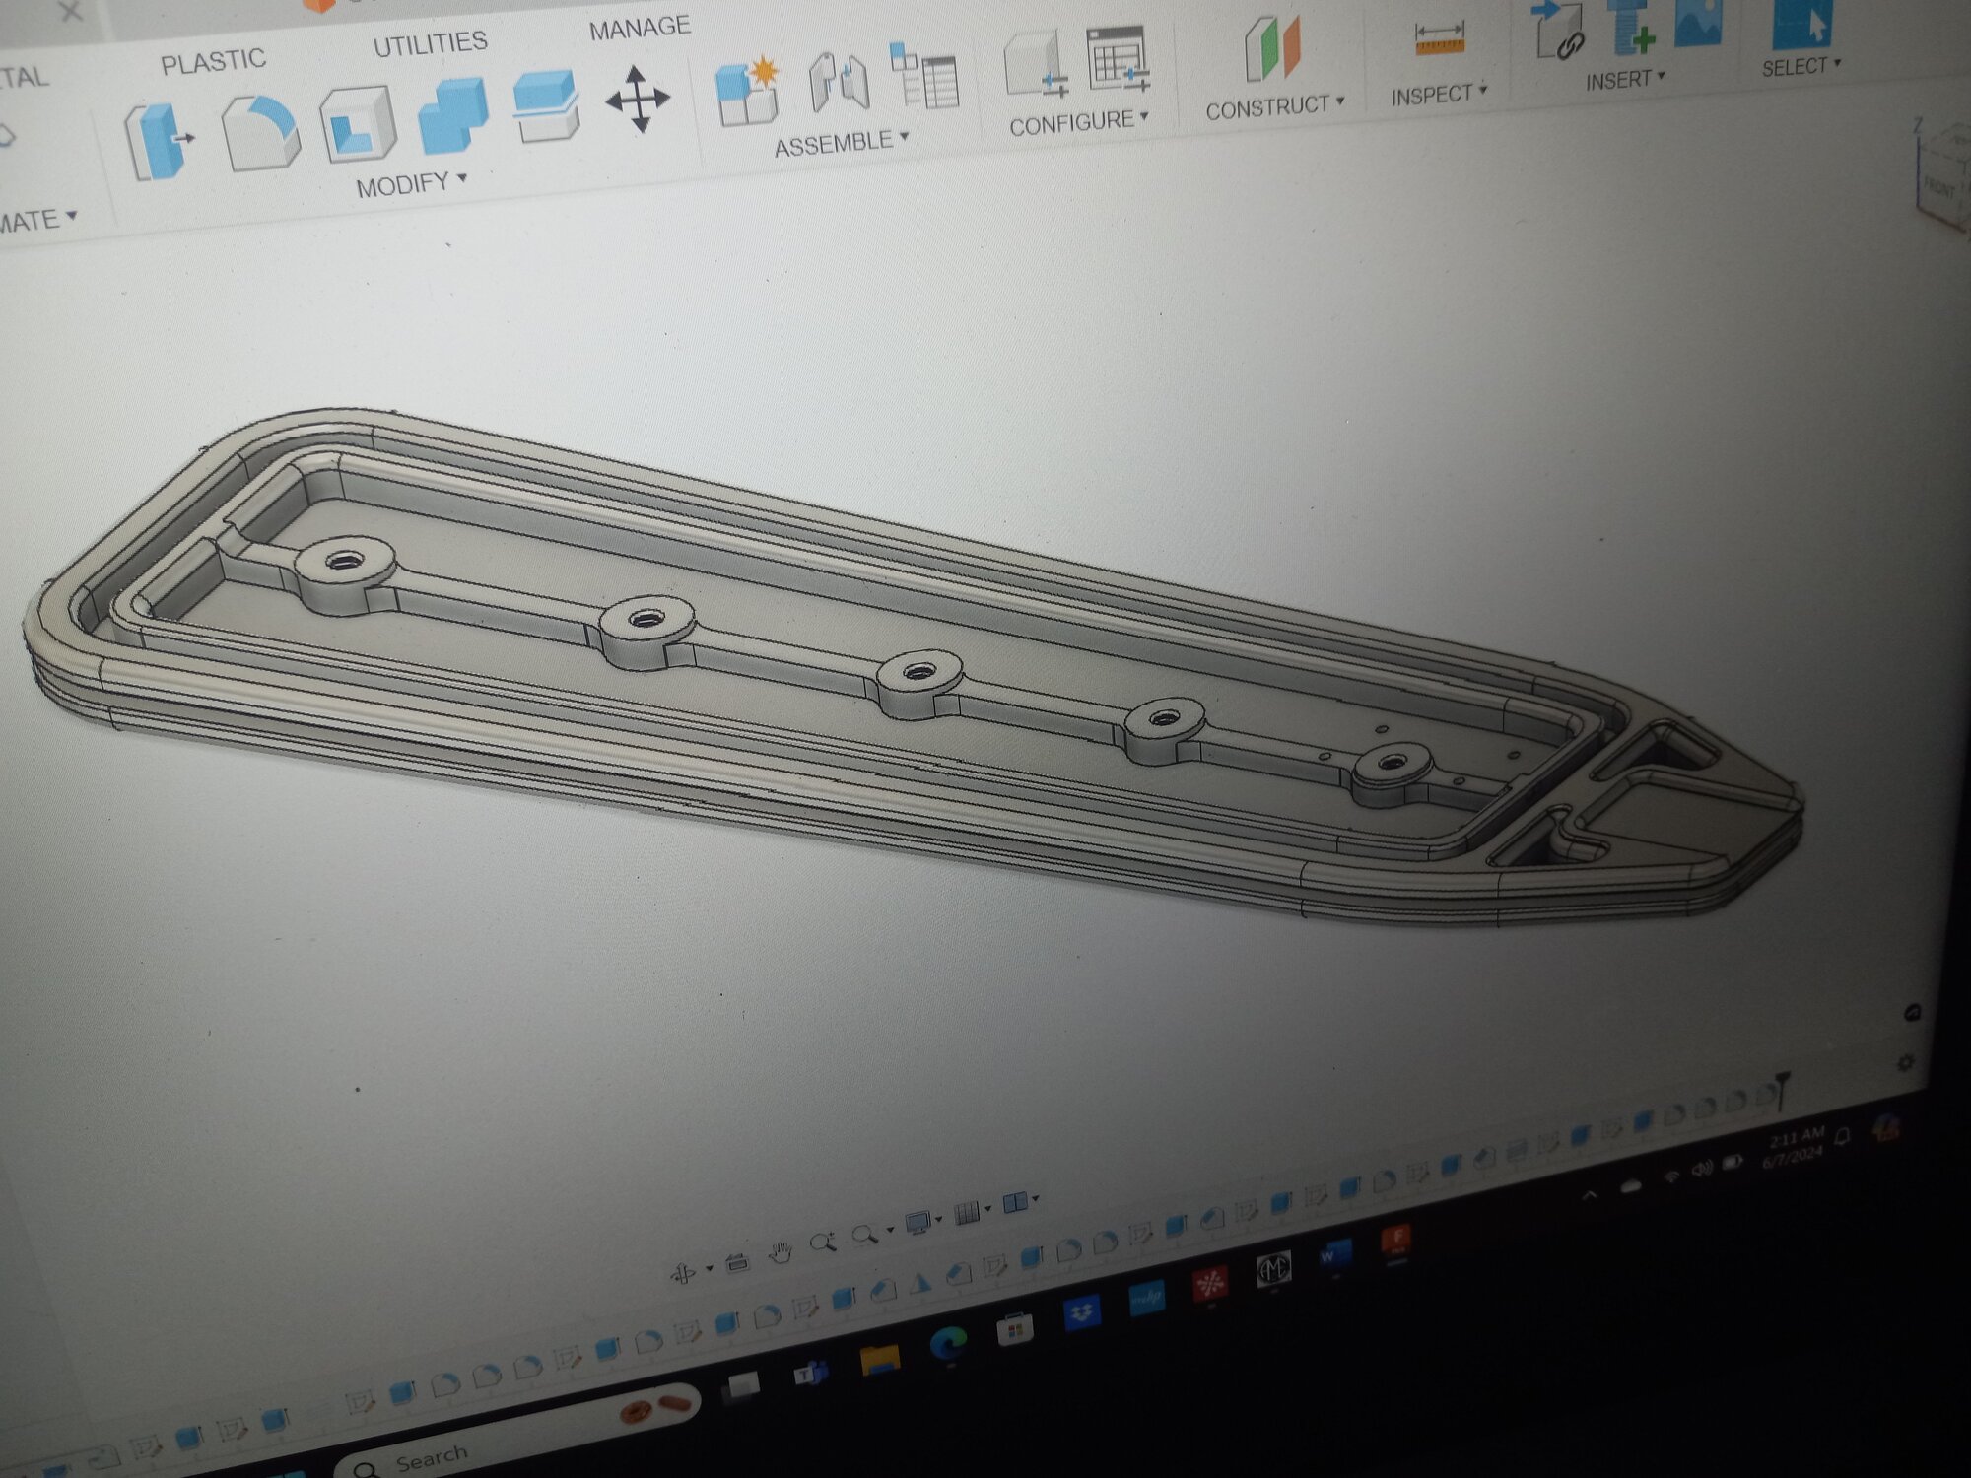Click the Joint icon in Assemble
The height and width of the screenshot is (1478, 1971).
point(839,83)
